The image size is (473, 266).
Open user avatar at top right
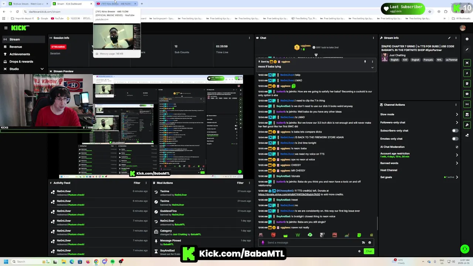(x=463, y=28)
